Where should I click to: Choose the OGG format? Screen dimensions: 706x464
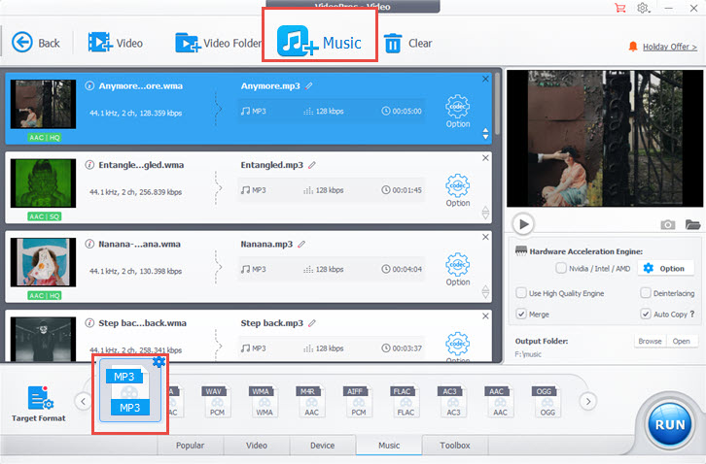pyautogui.click(x=547, y=401)
